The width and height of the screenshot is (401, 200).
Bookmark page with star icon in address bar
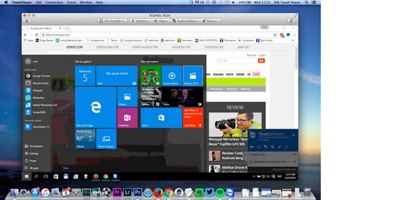click(275, 35)
